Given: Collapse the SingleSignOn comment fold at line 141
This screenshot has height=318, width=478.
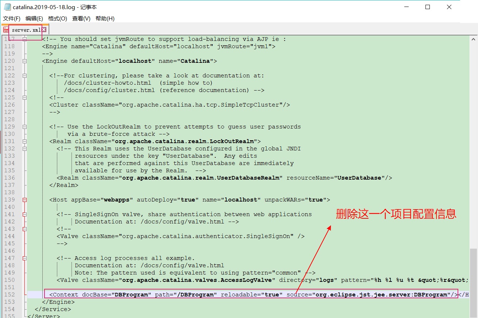Looking at the screenshot, I should 24,214.
